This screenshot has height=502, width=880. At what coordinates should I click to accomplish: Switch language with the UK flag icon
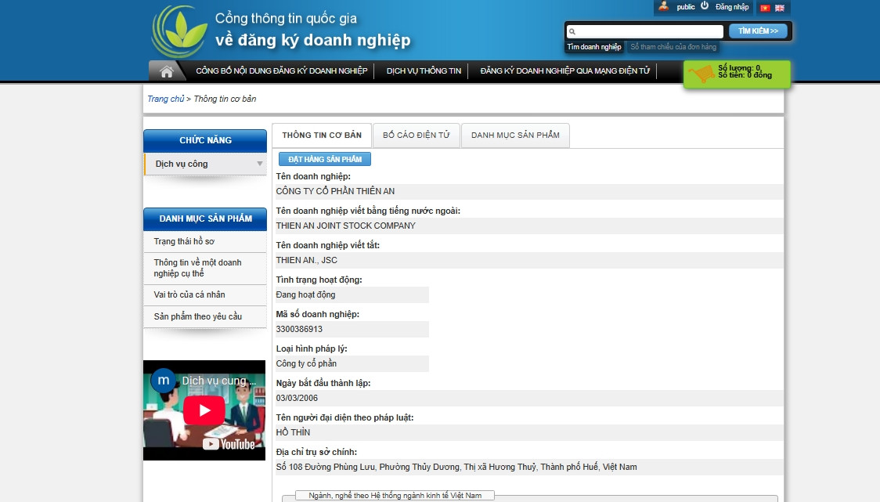click(x=780, y=8)
